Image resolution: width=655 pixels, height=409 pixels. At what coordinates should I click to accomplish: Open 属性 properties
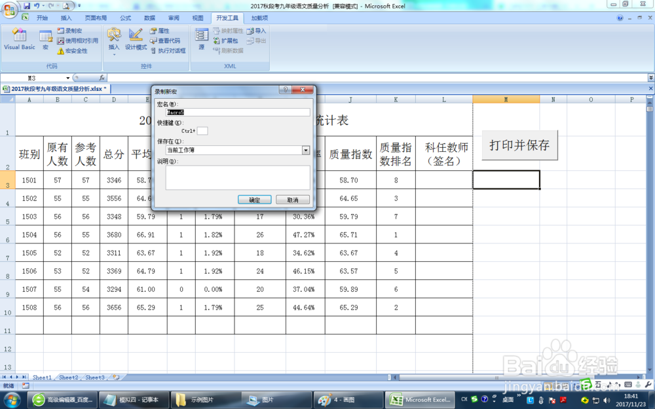[x=160, y=31]
